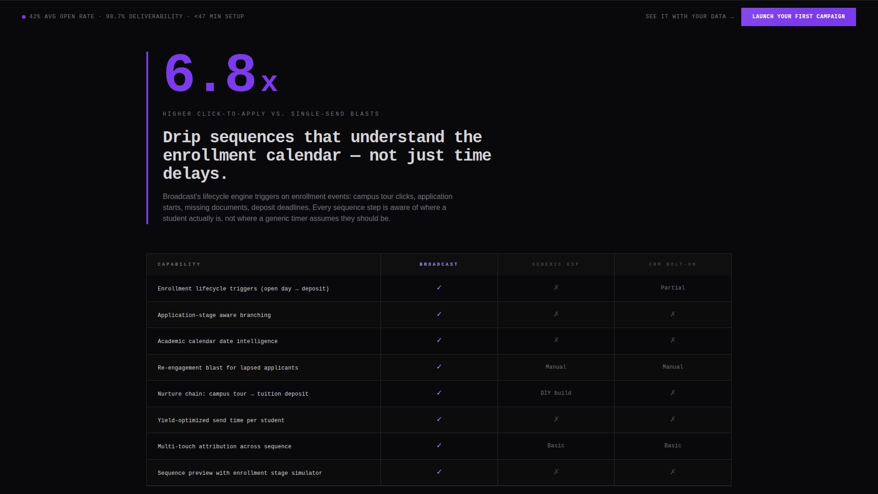This screenshot has width=878, height=494.
Task: Click the Generic ESP cross for Application-stage branching
Action: [556, 314]
